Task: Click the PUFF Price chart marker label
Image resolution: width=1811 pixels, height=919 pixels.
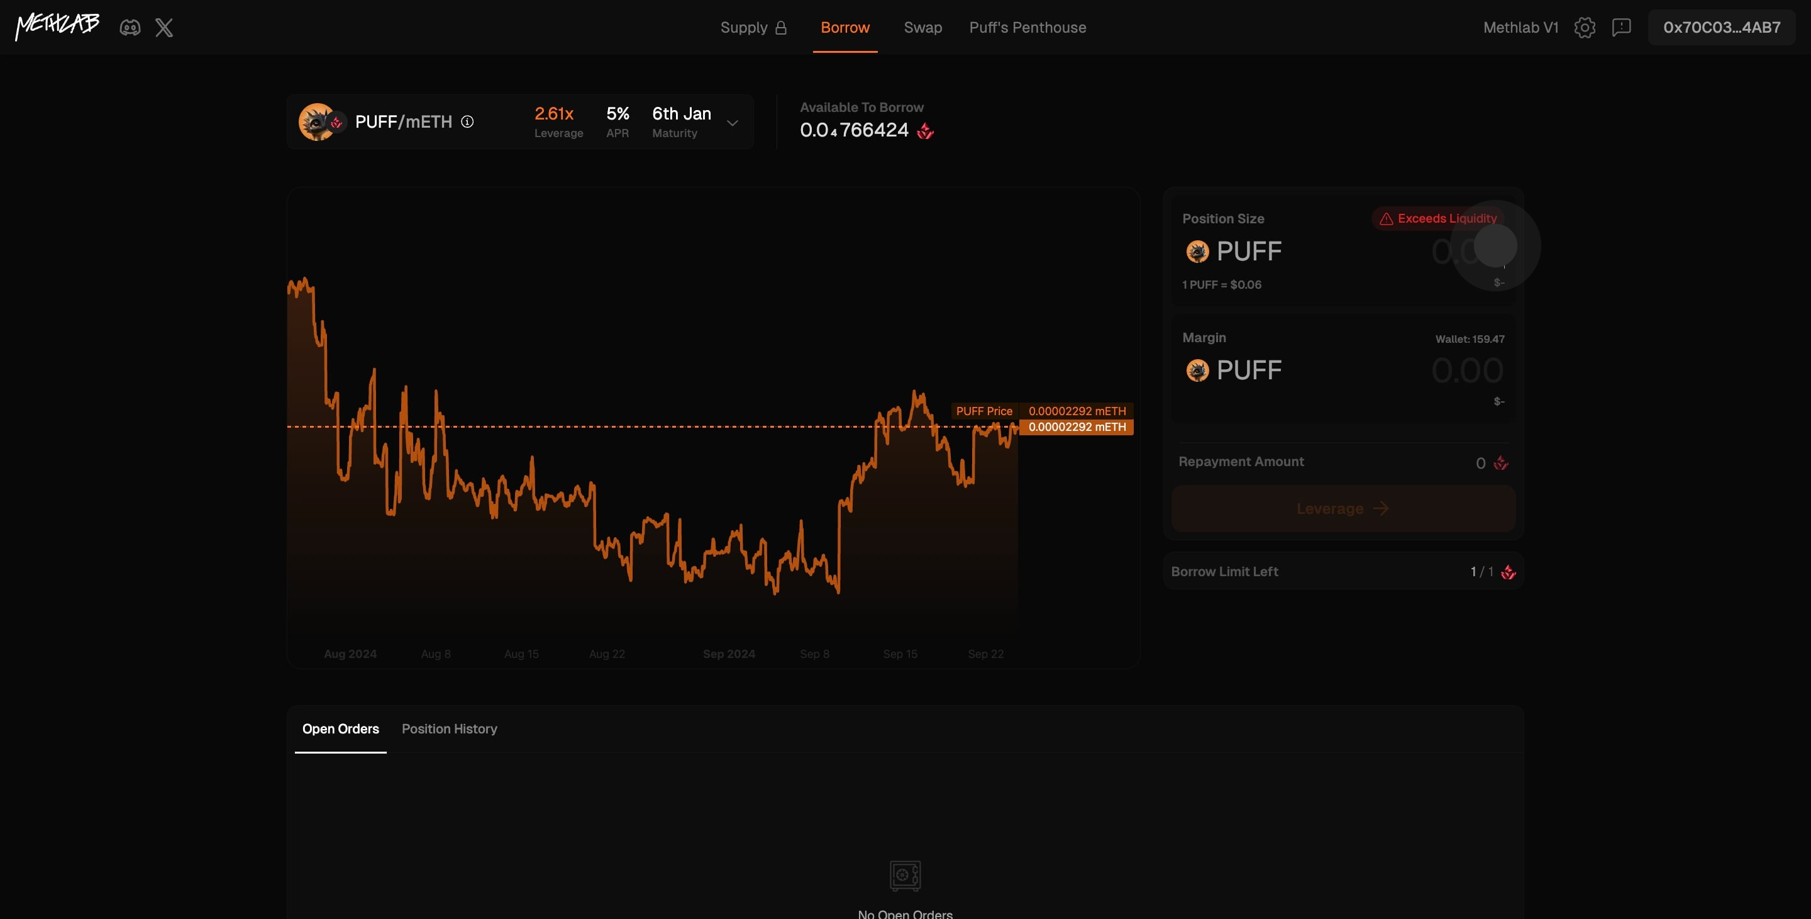Action: click(983, 411)
